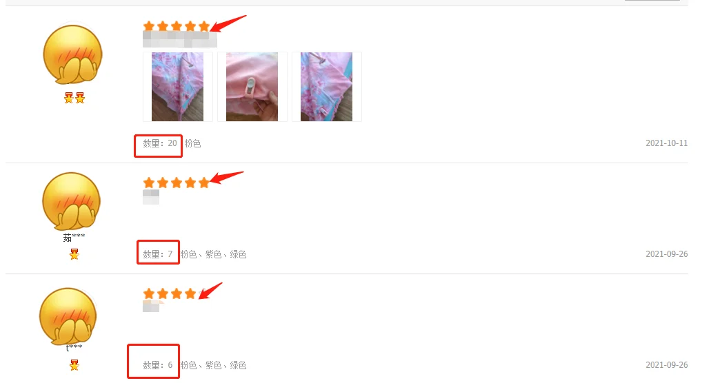Click the username 茹***

pyautogui.click(x=74, y=237)
